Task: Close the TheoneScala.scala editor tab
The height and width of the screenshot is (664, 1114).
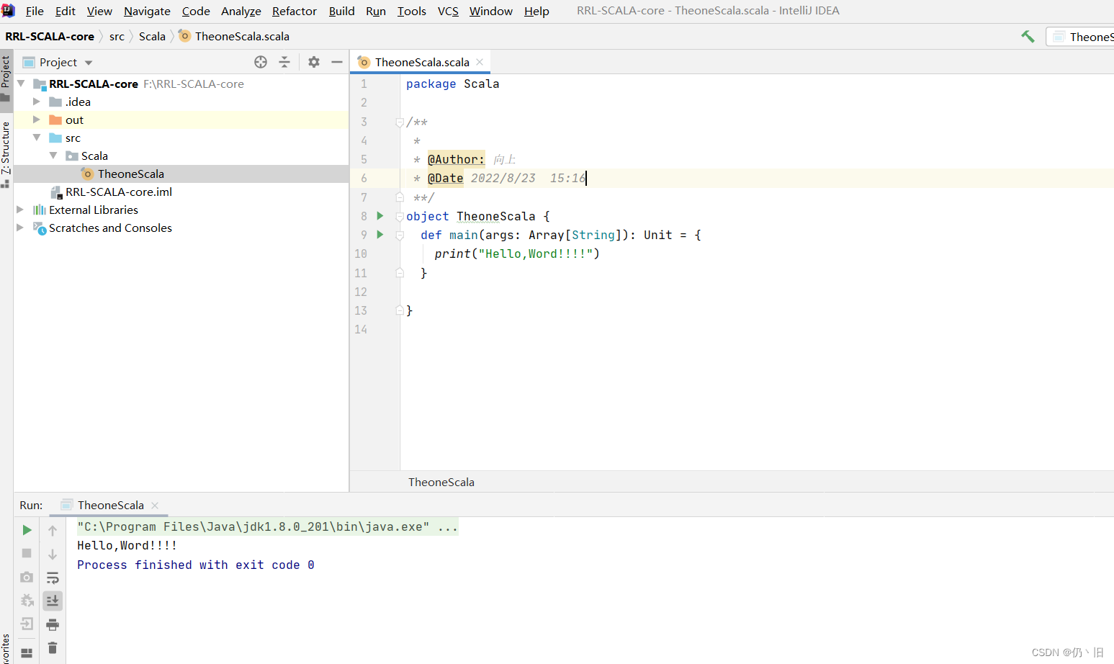Action: [480, 62]
